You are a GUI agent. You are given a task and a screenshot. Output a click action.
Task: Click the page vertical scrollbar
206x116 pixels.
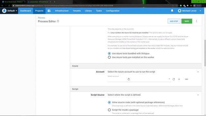click(205, 53)
